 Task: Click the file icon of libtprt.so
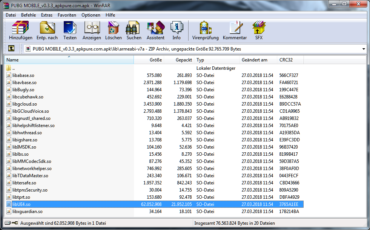(9, 197)
